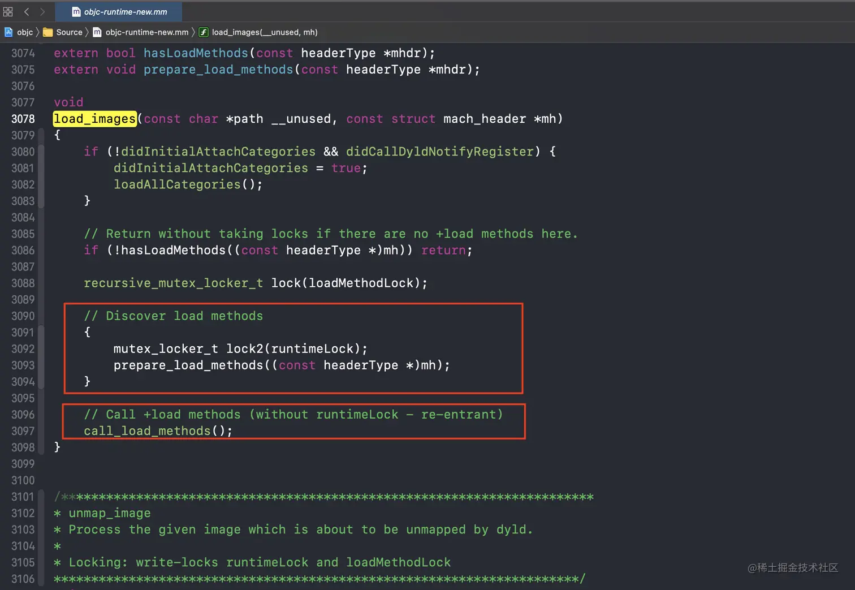
Task: Click the objc-runtime-new.mm file icon in breadcrumb
Action: pos(97,32)
